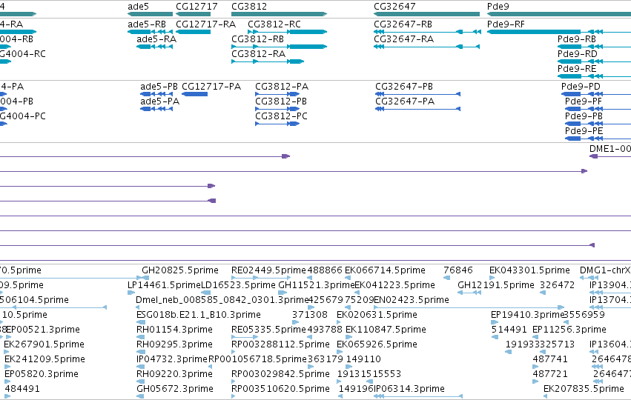Select EST RH09295.3prime
The width and height of the screenshot is (631, 400).
174,344
